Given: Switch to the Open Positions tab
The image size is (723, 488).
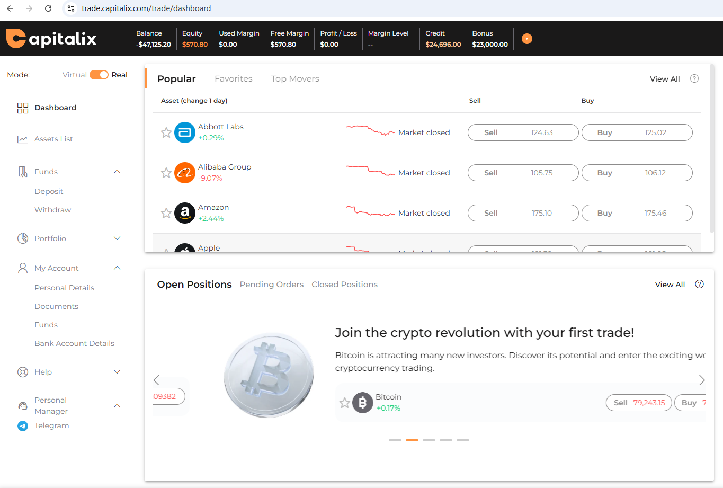Looking at the screenshot, I should point(194,285).
